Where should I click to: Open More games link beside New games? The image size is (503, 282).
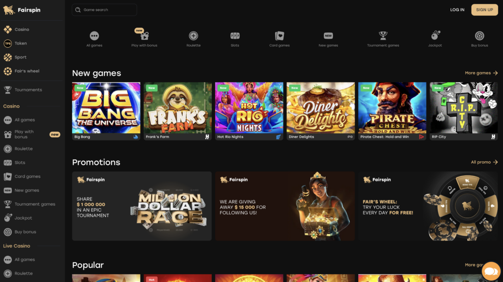point(481,73)
